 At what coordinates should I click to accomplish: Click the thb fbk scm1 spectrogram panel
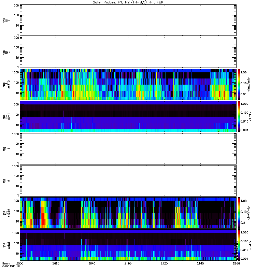128,116
